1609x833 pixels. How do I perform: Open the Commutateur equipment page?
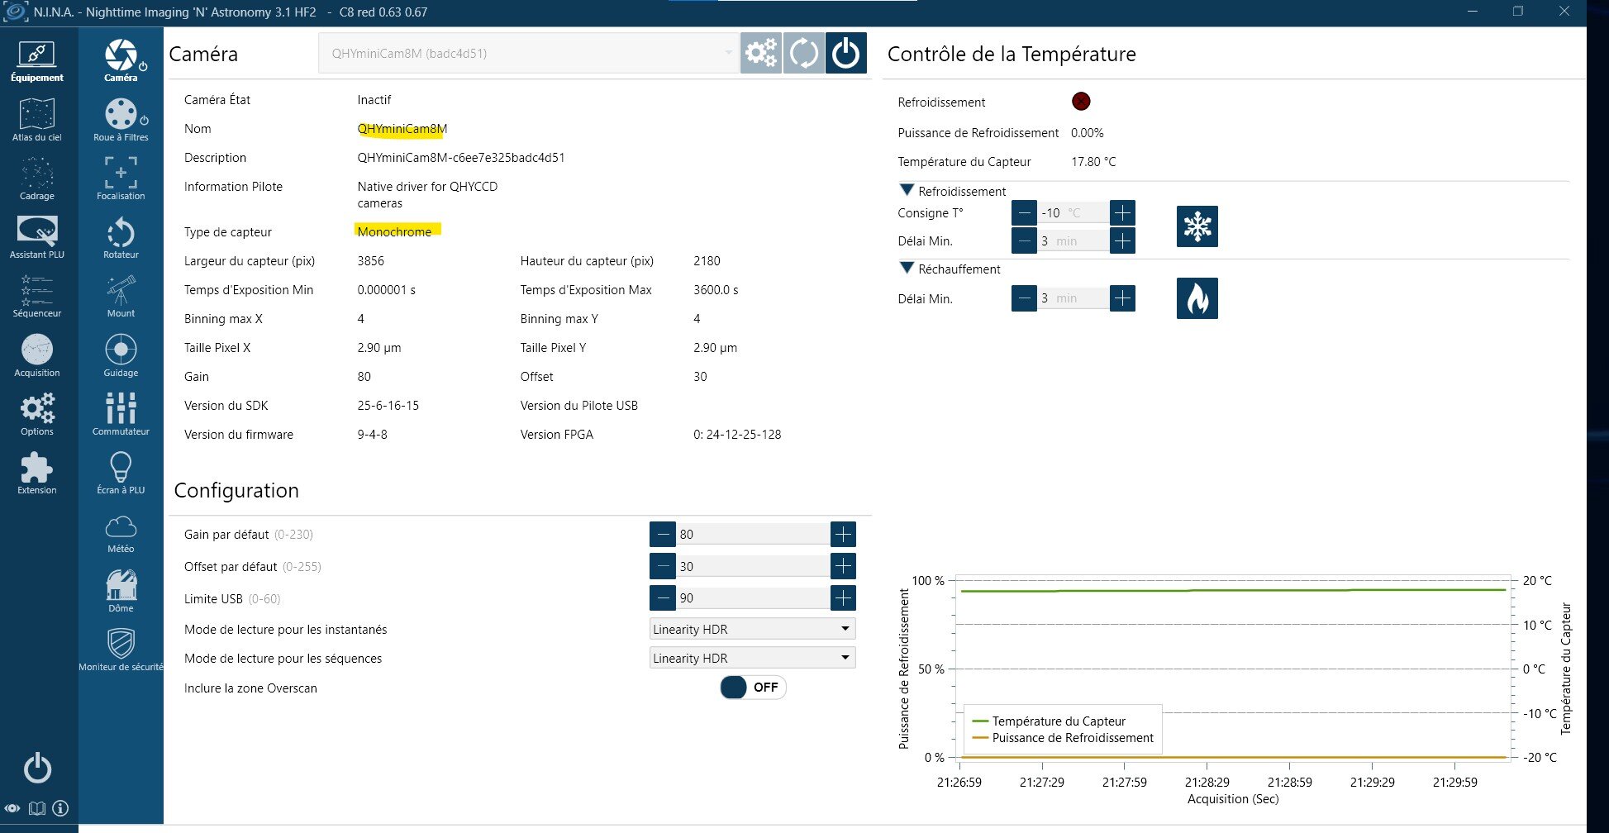121,415
